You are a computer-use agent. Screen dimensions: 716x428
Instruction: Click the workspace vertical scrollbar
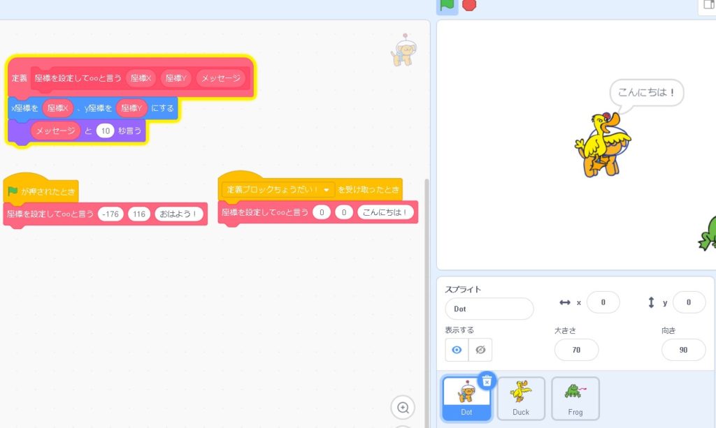tap(426, 279)
